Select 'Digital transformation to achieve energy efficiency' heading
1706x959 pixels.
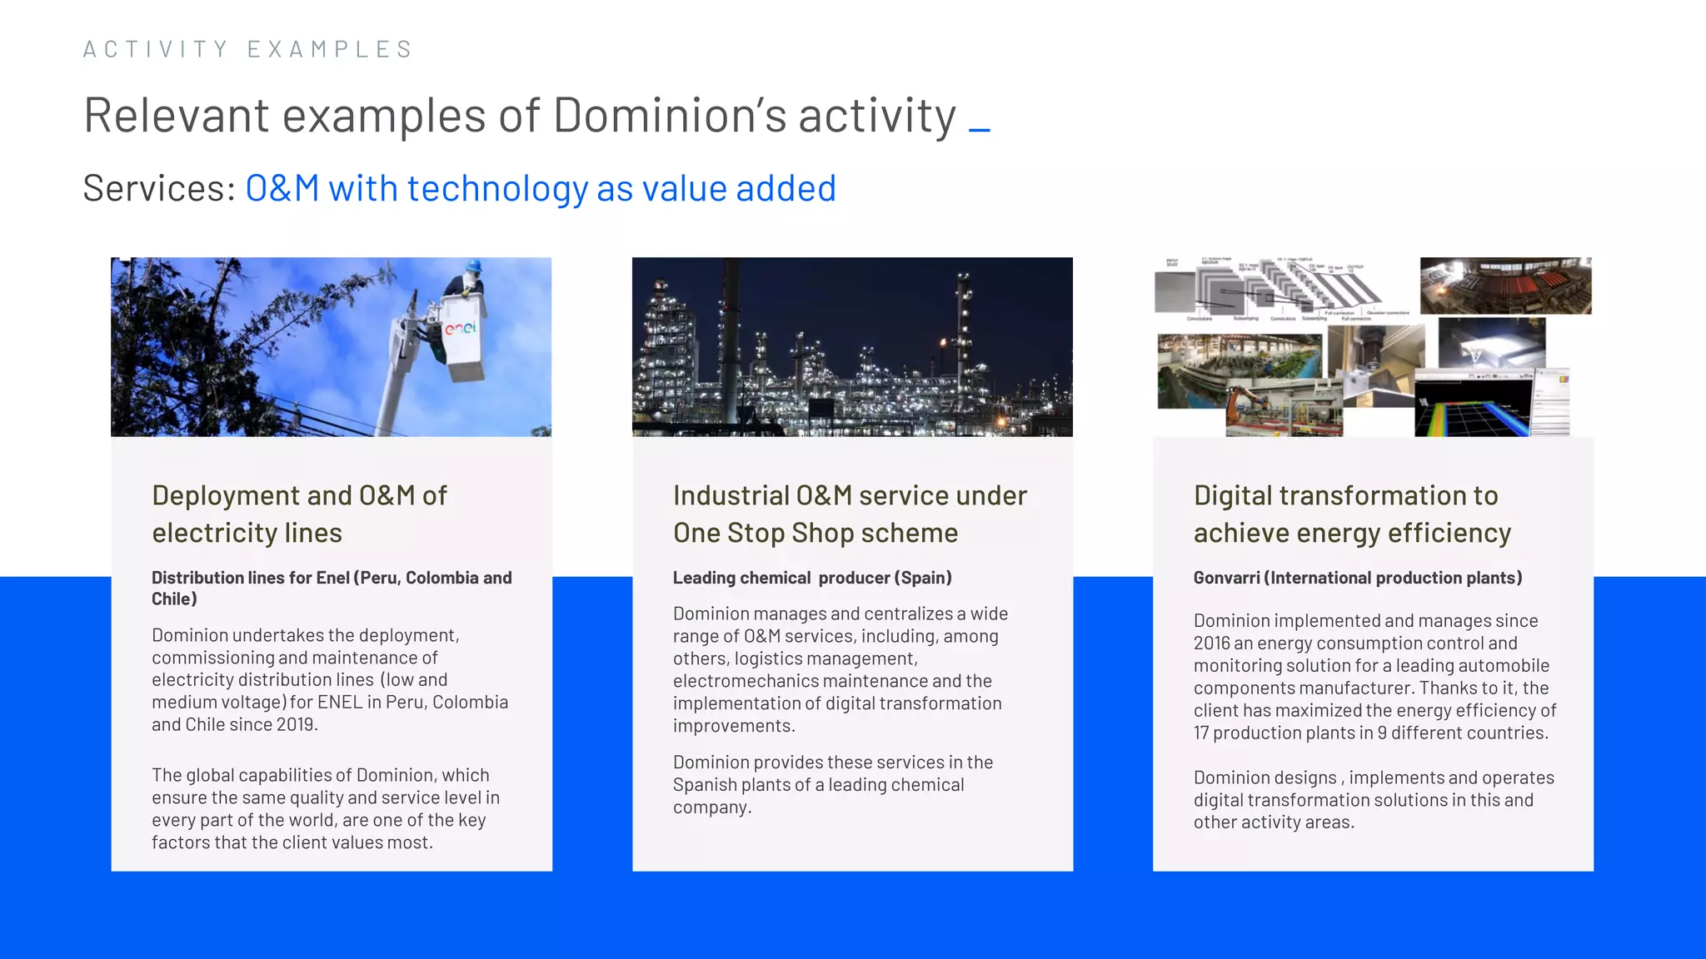(x=1351, y=514)
